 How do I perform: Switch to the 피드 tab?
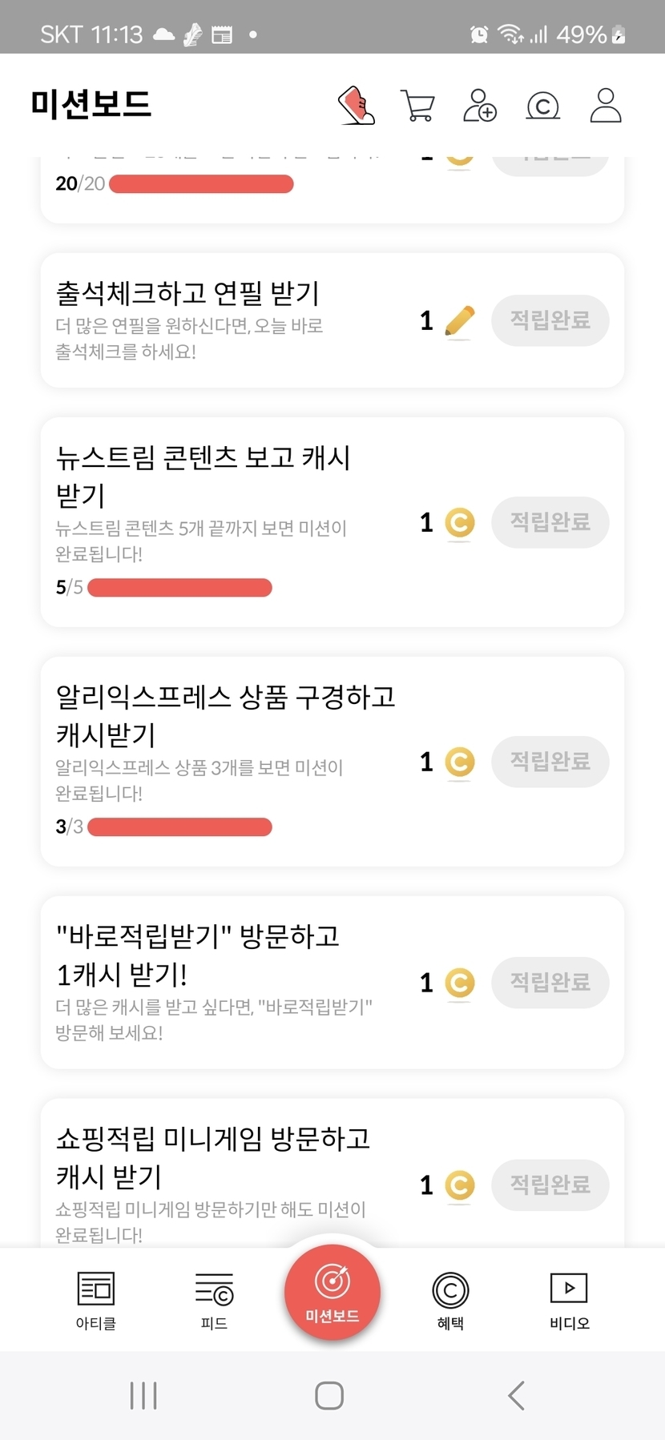click(x=214, y=1299)
